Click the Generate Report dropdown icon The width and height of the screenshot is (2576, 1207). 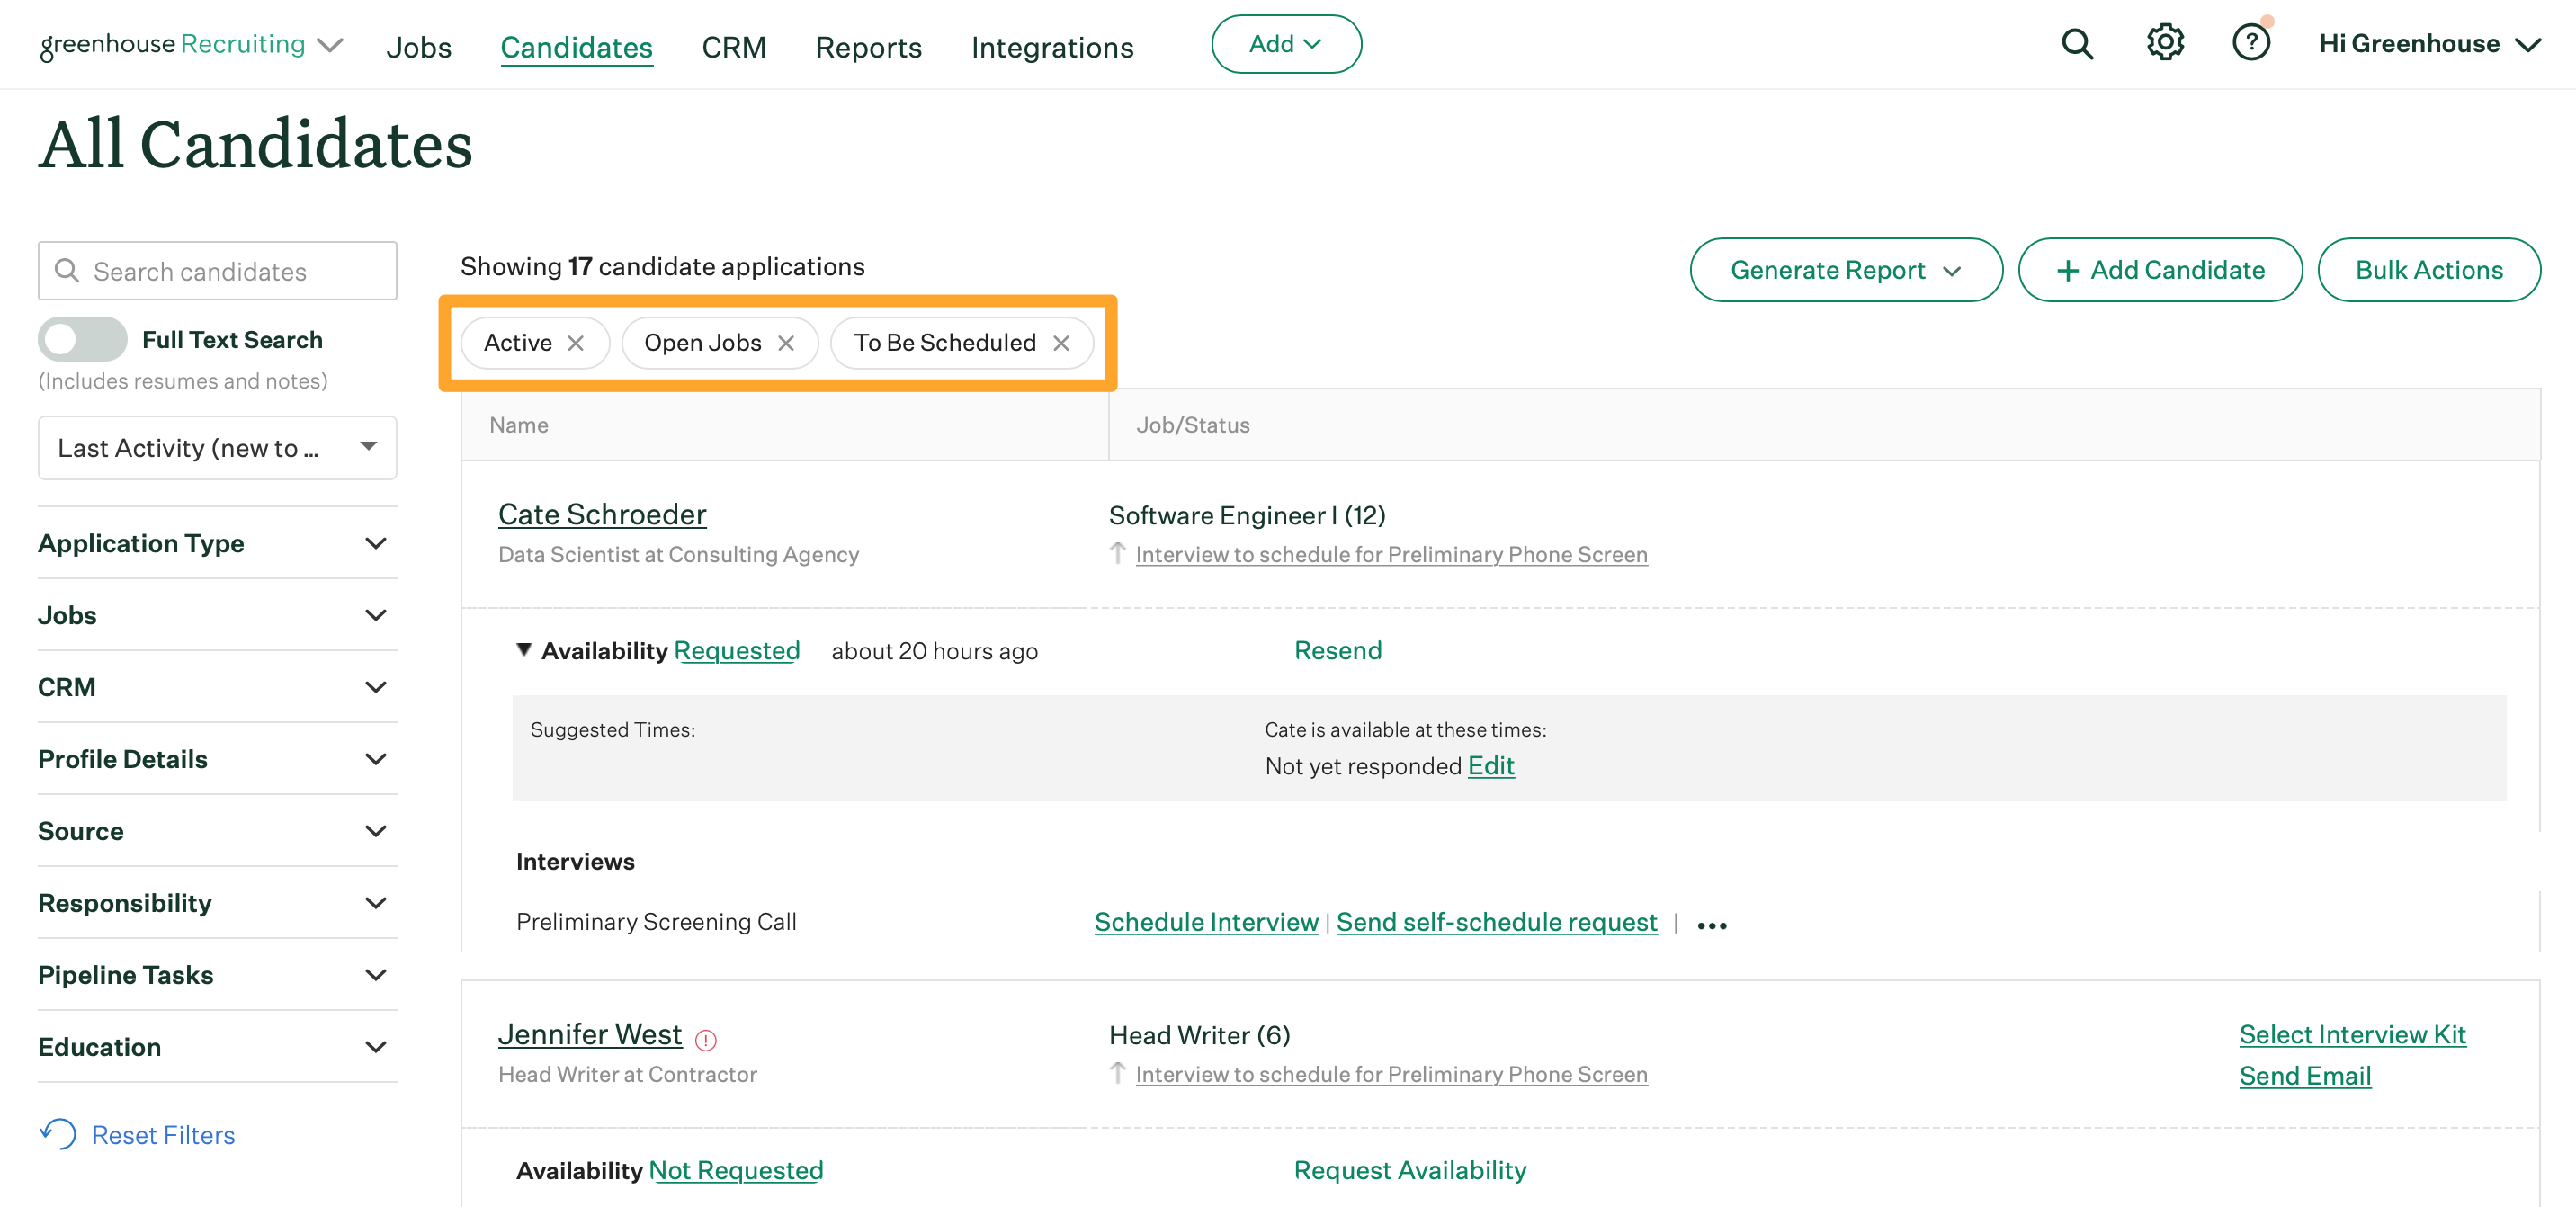(x=1956, y=268)
